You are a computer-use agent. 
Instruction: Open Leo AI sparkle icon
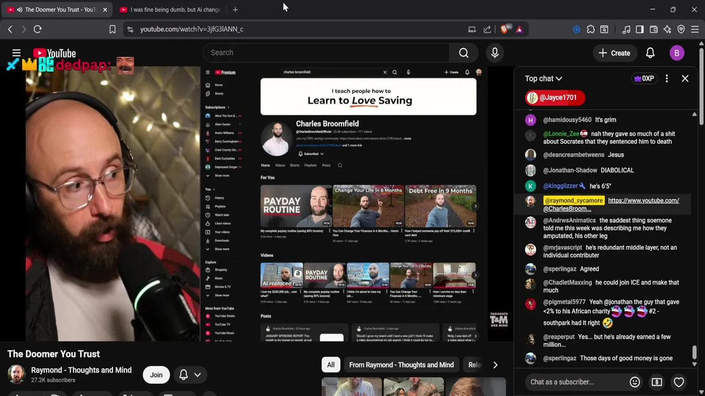(667, 29)
